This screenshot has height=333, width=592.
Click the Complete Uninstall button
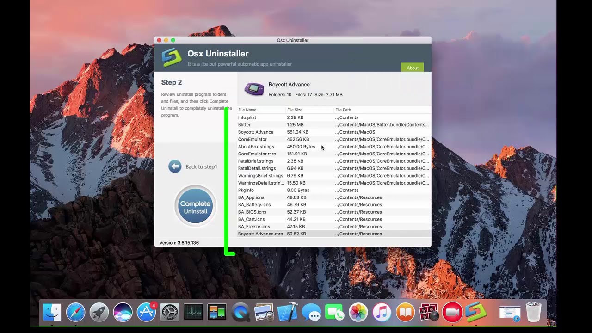click(195, 207)
